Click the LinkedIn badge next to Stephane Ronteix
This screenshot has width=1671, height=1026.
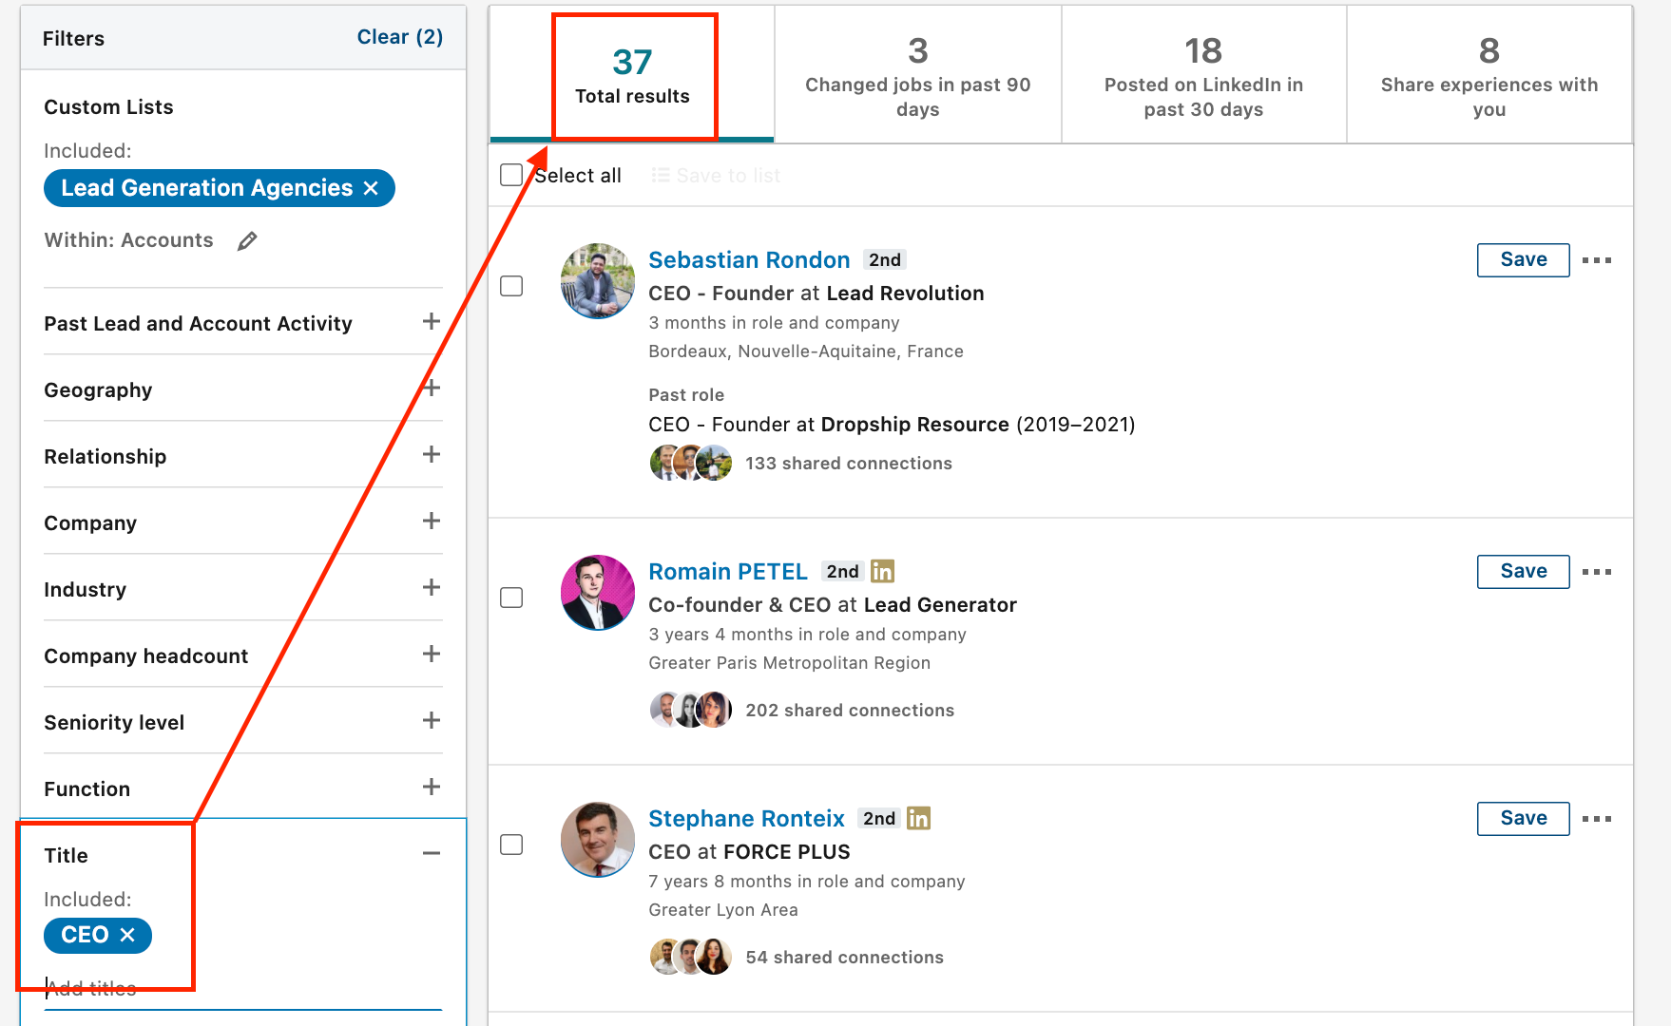click(x=918, y=818)
